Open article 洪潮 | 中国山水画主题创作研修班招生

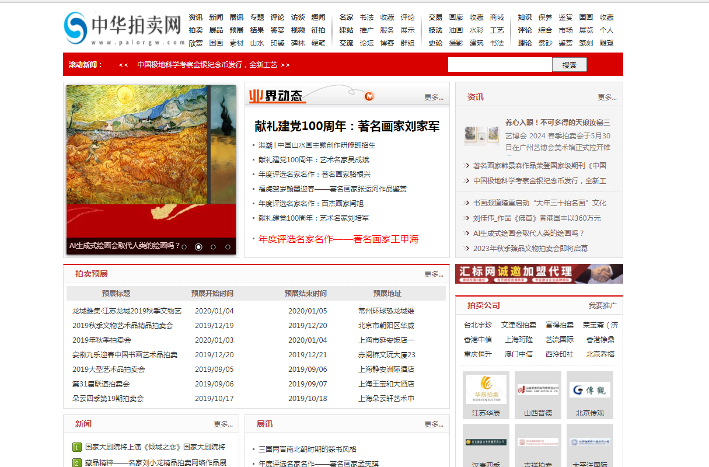coord(317,145)
